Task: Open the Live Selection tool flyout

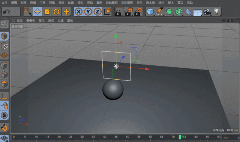Action: pos(28,12)
